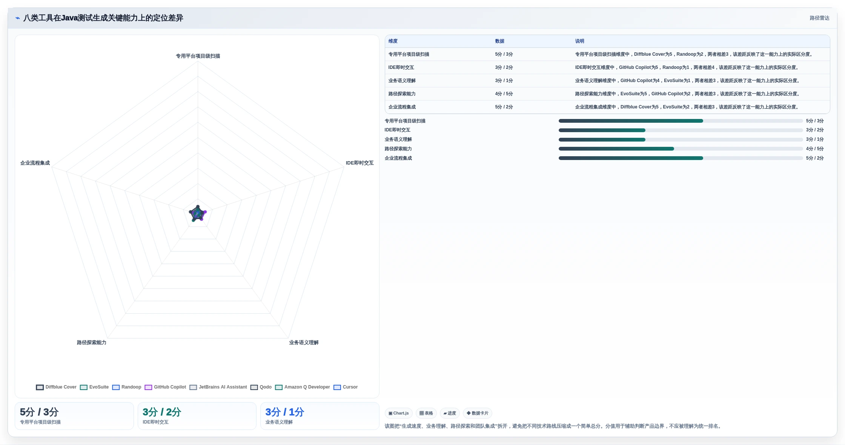Image resolution: width=845 pixels, height=445 pixels.
Task: Toggle the JetBrains AI Assistant legend entry
Action: pyautogui.click(x=218, y=387)
